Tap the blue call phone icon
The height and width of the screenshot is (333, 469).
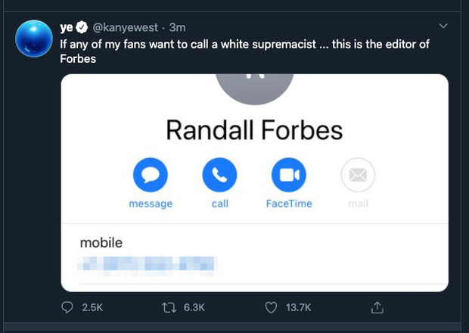(x=219, y=176)
